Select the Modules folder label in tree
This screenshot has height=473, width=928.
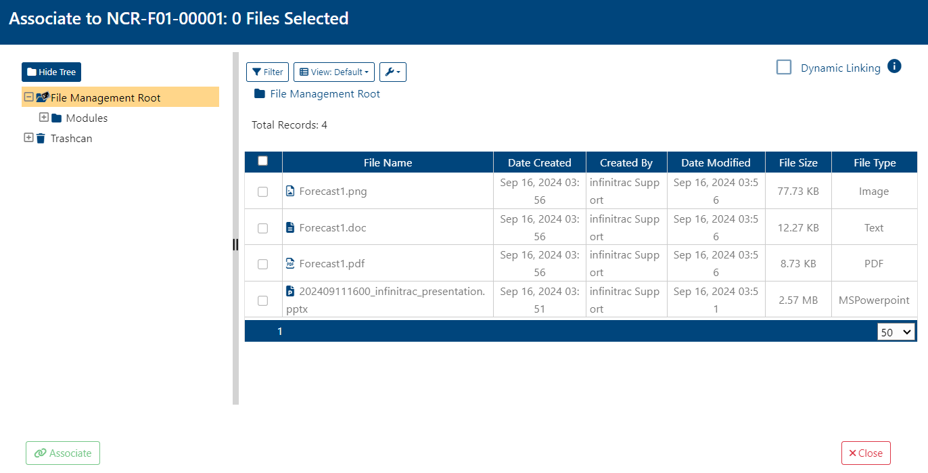tap(87, 118)
